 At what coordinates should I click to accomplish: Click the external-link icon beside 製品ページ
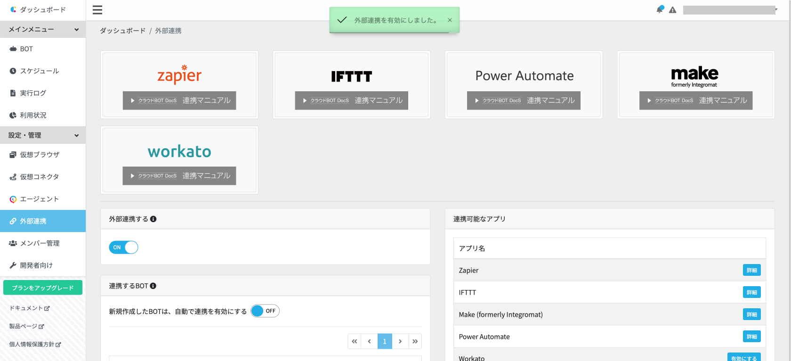tap(41, 326)
